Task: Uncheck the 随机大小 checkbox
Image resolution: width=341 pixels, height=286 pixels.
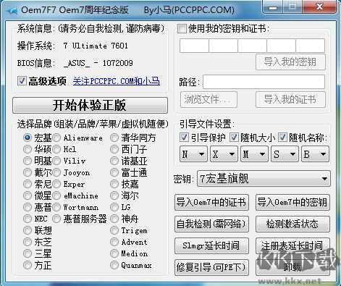Action: (x=234, y=138)
